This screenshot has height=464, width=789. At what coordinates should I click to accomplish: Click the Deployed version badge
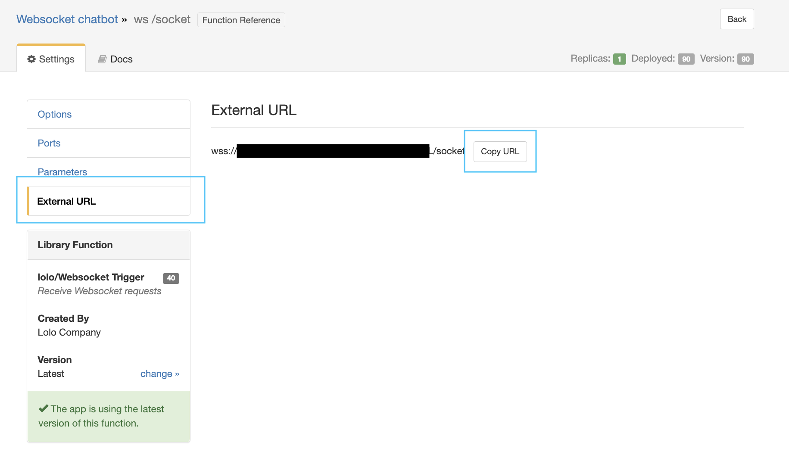[x=686, y=59]
